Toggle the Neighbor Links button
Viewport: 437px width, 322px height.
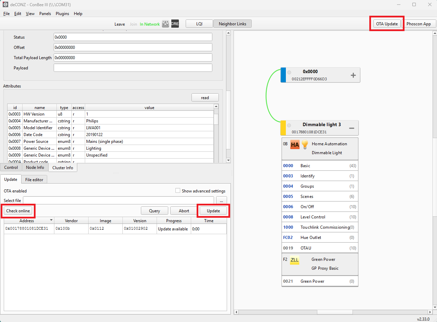click(x=232, y=24)
